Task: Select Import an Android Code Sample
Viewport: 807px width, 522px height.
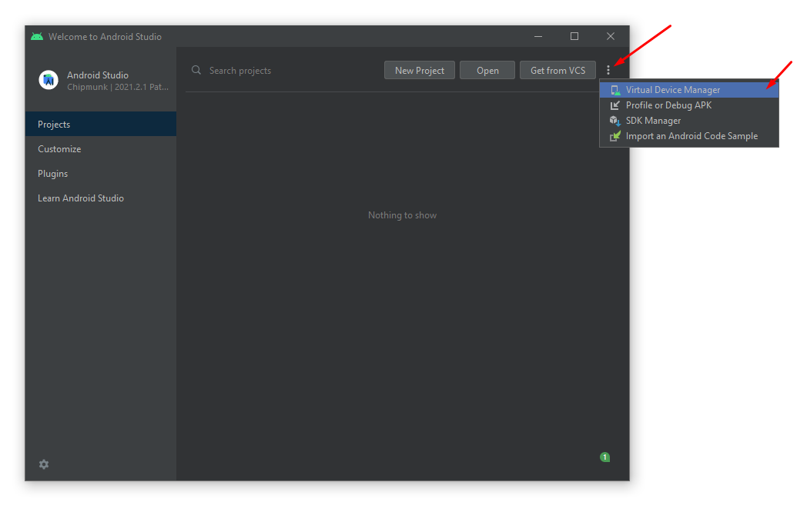Action: (x=689, y=136)
